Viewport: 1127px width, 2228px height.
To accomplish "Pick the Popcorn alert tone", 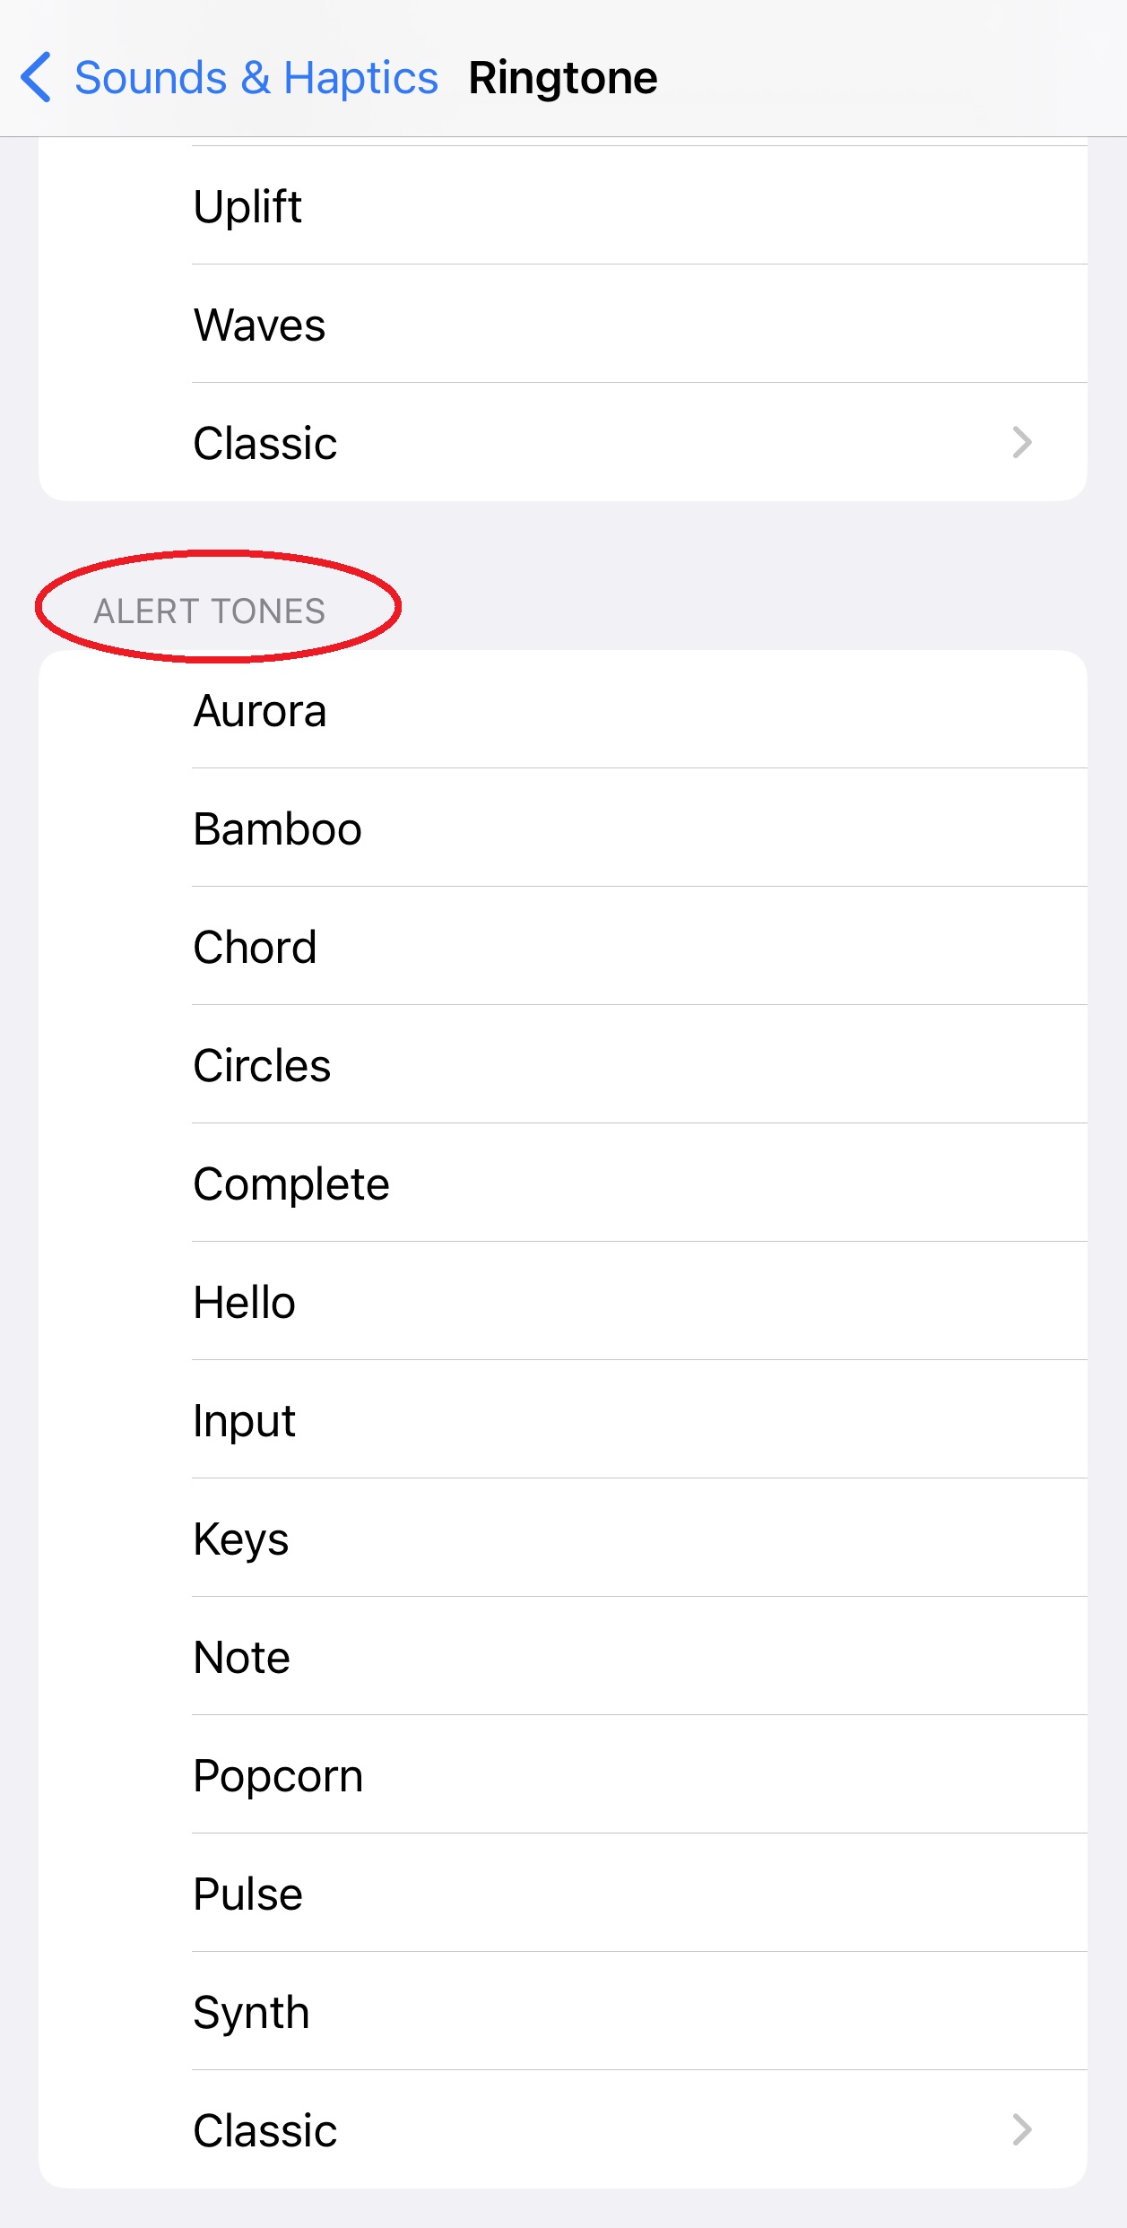I will (x=563, y=1774).
